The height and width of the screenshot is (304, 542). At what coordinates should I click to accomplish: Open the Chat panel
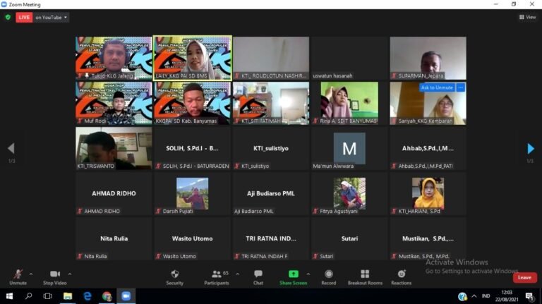(258, 277)
